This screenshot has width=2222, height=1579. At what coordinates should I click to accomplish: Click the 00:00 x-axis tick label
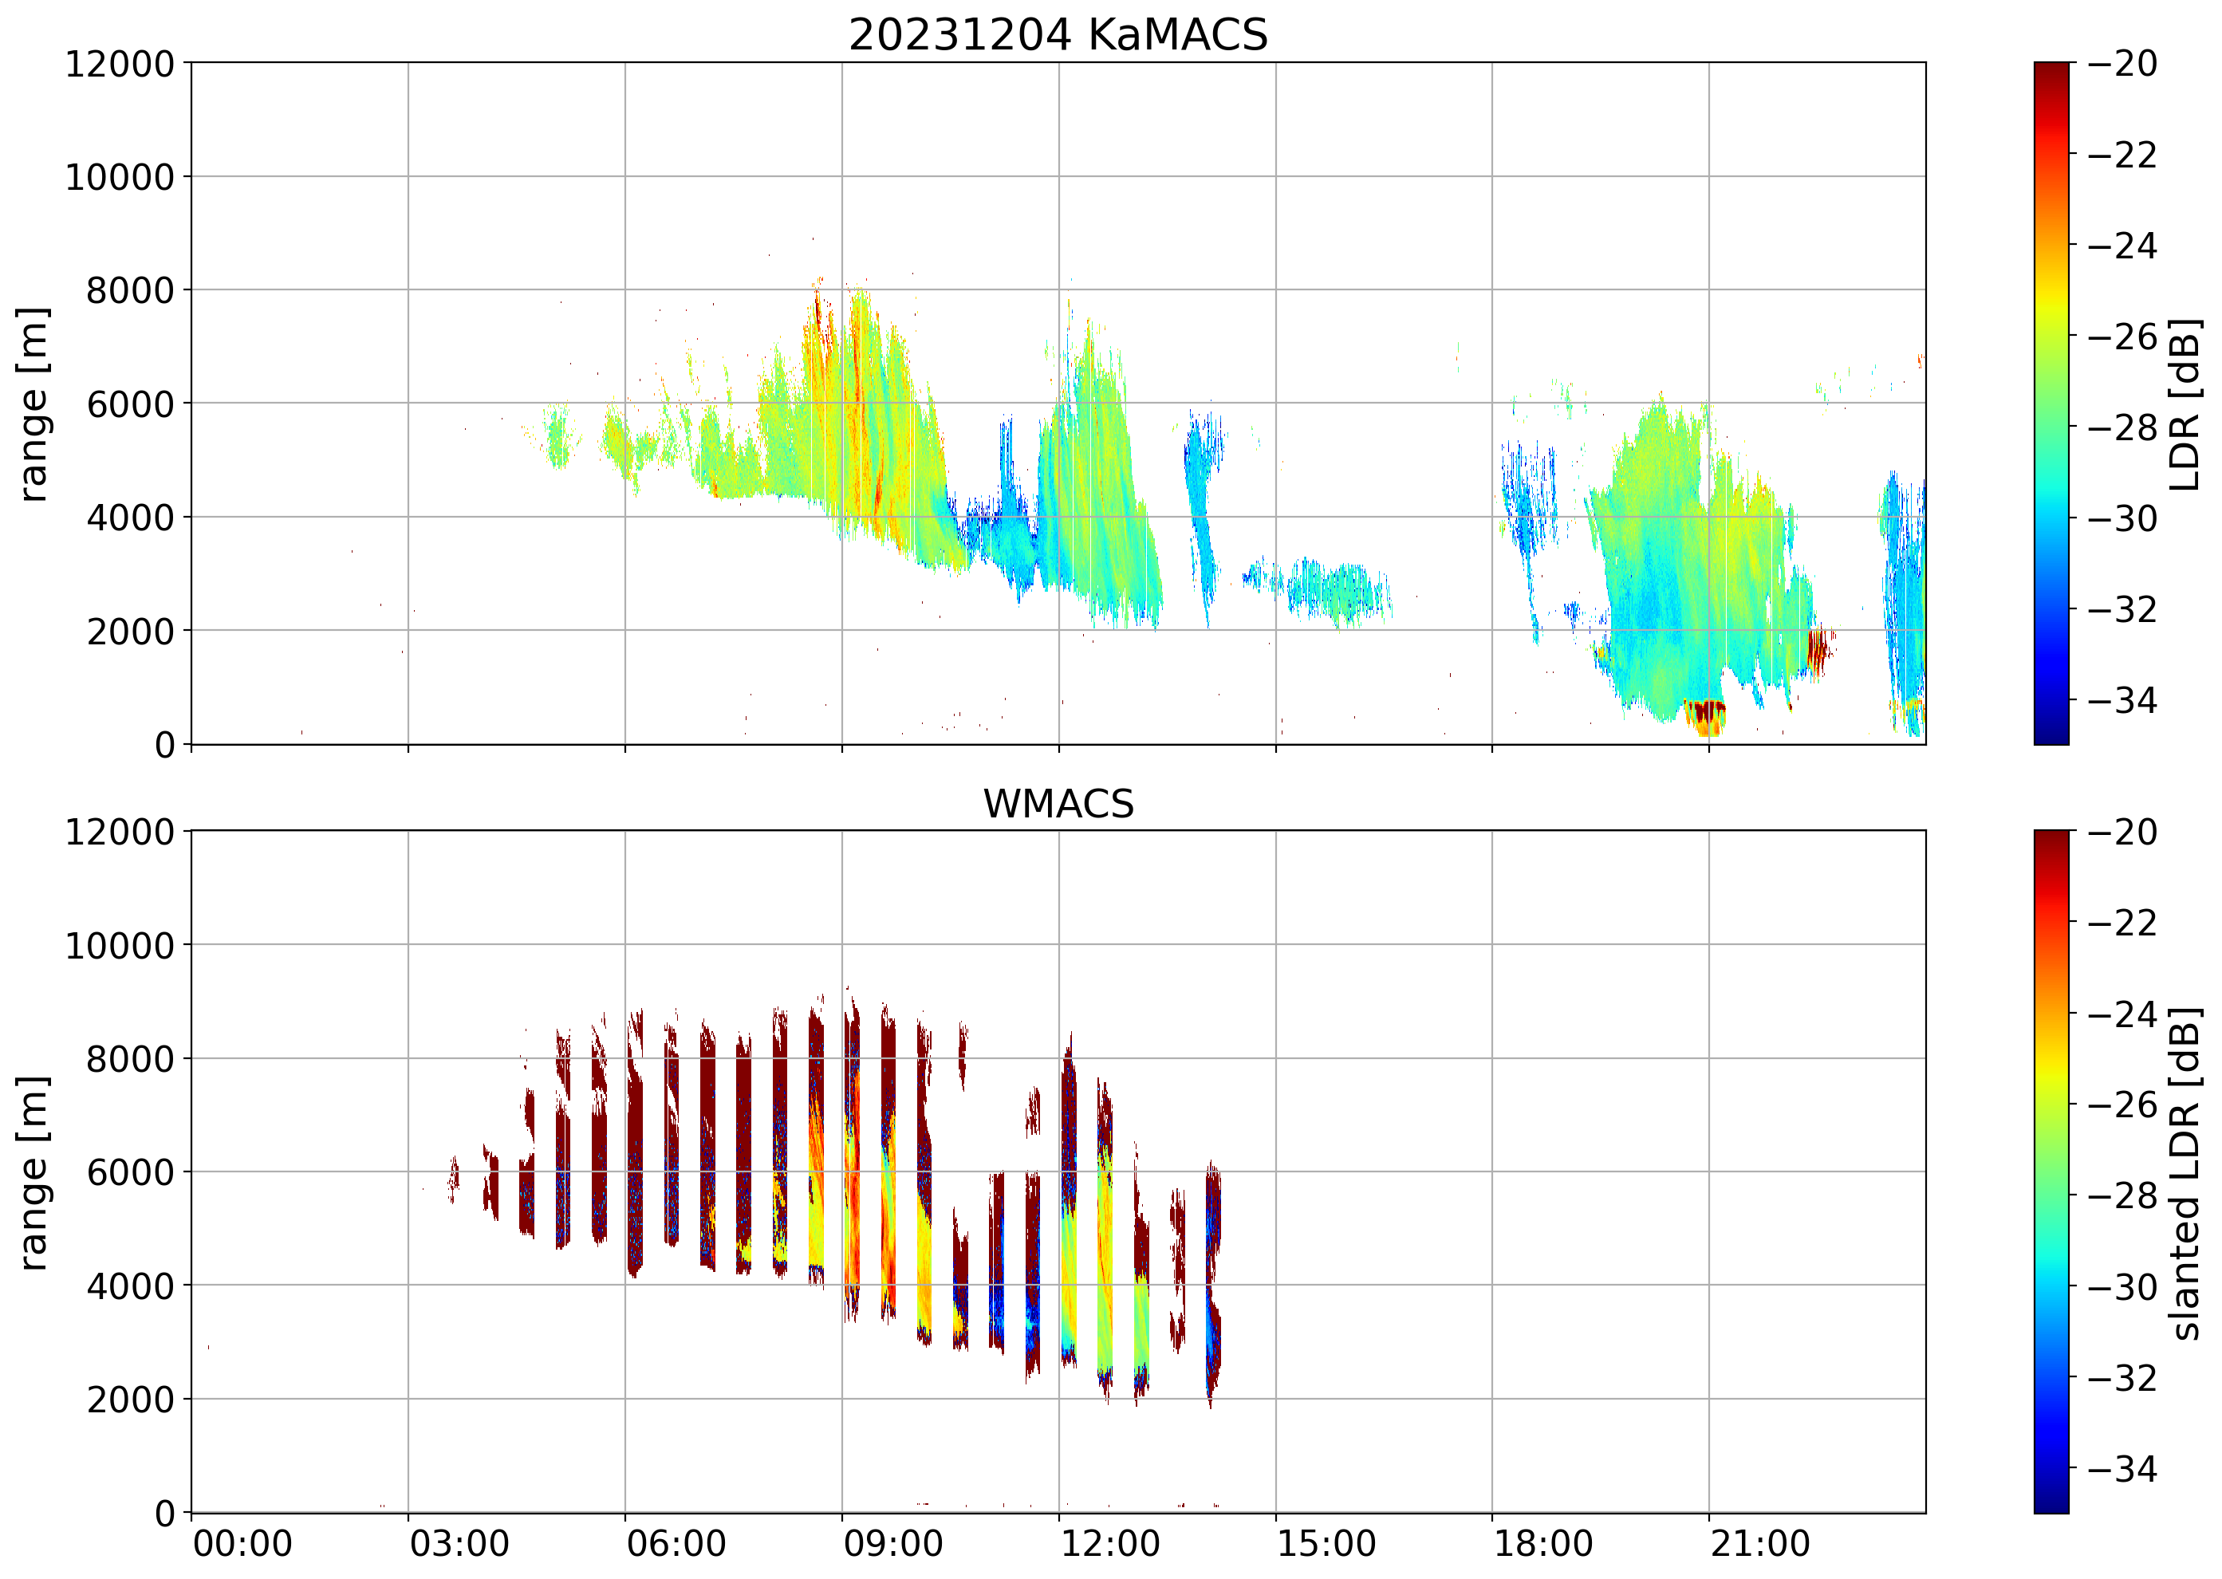pyautogui.click(x=242, y=1544)
